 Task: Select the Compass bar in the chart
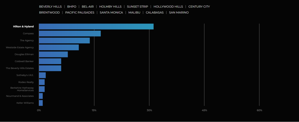(x=70, y=34)
